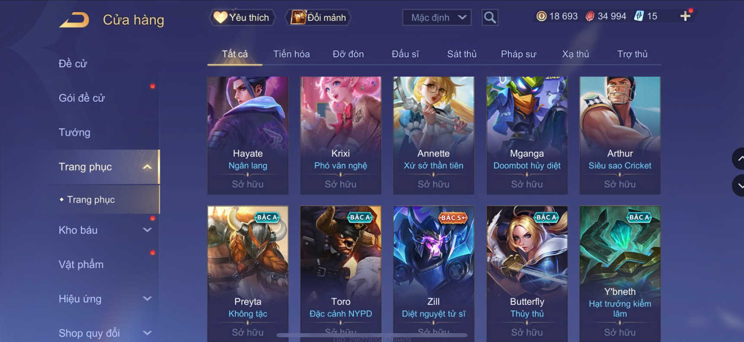Tap the gold coin balance icon

[x=541, y=16]
